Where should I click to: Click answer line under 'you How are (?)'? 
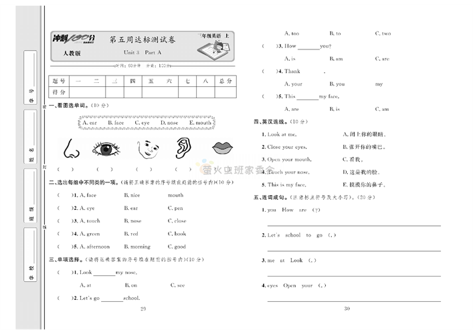pyautogui.click(x=354, y=225)
